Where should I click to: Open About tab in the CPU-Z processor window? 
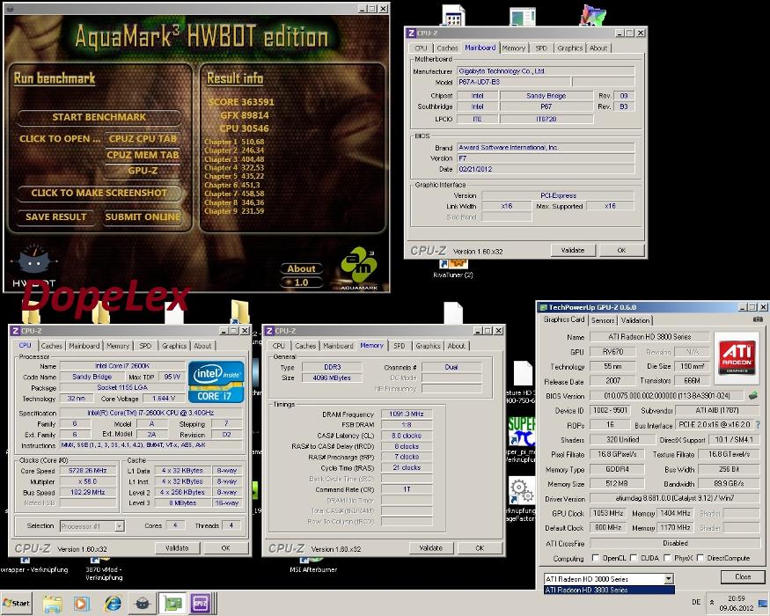tap(202, 346)
